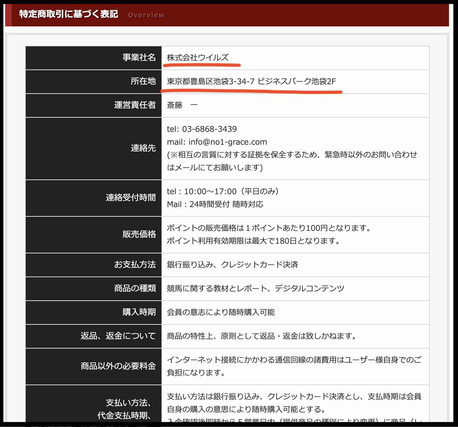
Task: Select the 購入時期 row label
Action: [x=142, y=312]
